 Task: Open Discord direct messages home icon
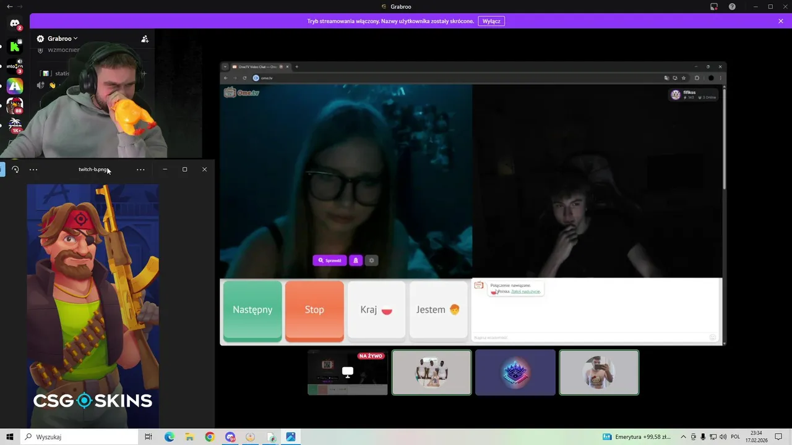(15, 24)
